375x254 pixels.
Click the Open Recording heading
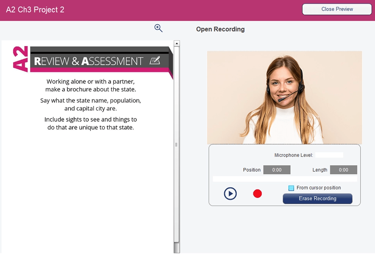pos(220,29)
